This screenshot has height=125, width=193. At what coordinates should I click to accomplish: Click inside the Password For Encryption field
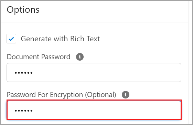tap(94, 110)
